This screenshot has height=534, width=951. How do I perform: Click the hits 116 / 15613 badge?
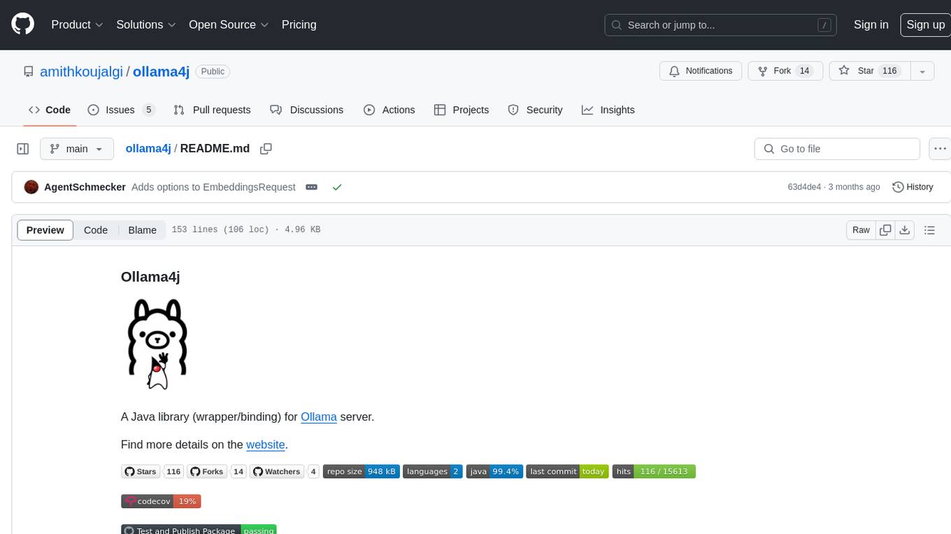pyautogui.click(x=654, y=472)
